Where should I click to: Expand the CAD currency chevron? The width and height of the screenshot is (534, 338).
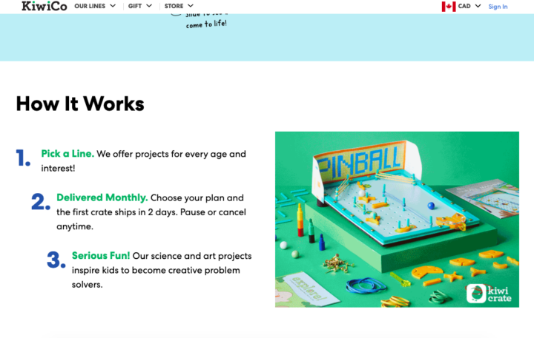[x=478, y=6]
